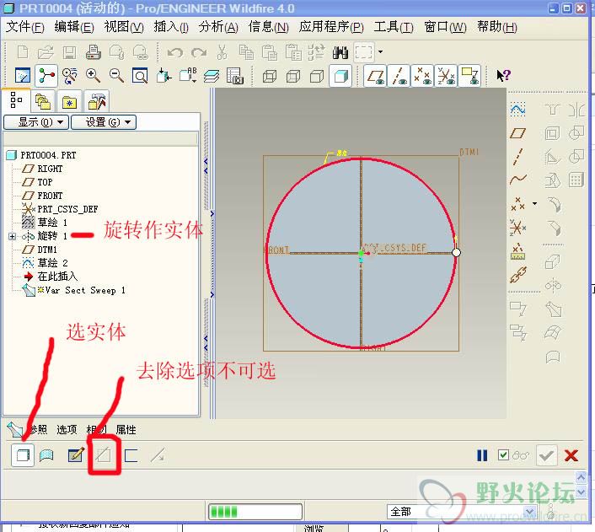The height and width of the screenshot is (532, 595).
Task: Open the 文件(F) menu
Action: 25,27
